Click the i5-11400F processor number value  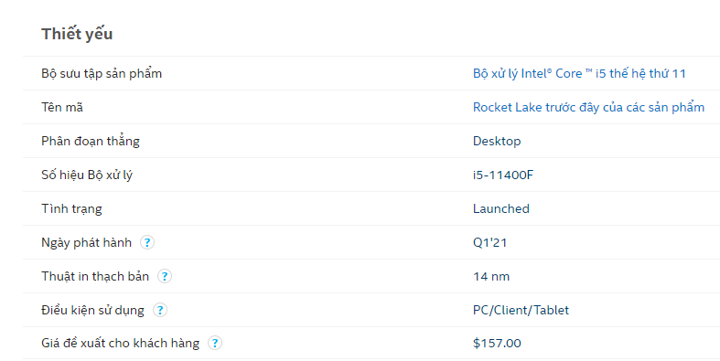[x=503, y=175]
